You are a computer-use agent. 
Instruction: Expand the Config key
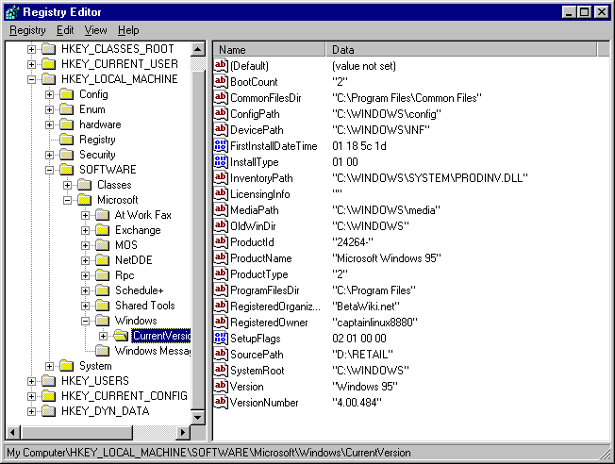tap(49, 94)
